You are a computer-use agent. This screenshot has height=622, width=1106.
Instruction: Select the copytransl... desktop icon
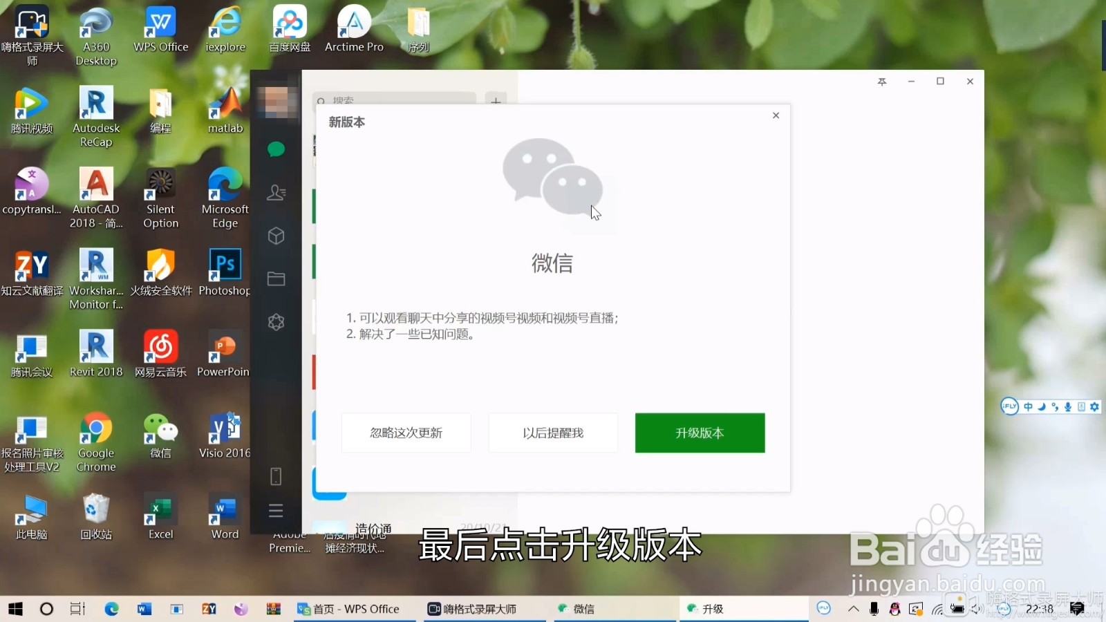click(31, 192)
